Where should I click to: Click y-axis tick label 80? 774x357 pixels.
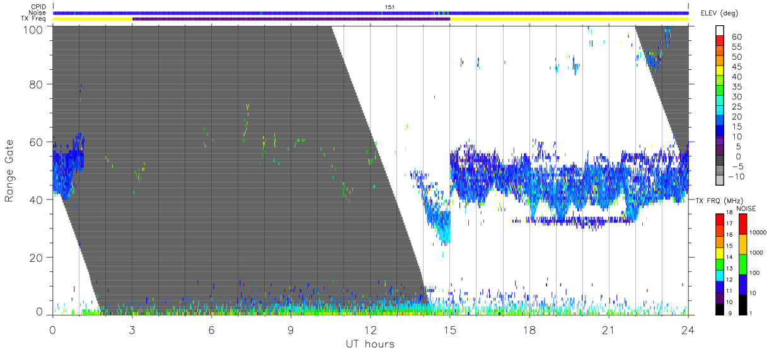37,84
